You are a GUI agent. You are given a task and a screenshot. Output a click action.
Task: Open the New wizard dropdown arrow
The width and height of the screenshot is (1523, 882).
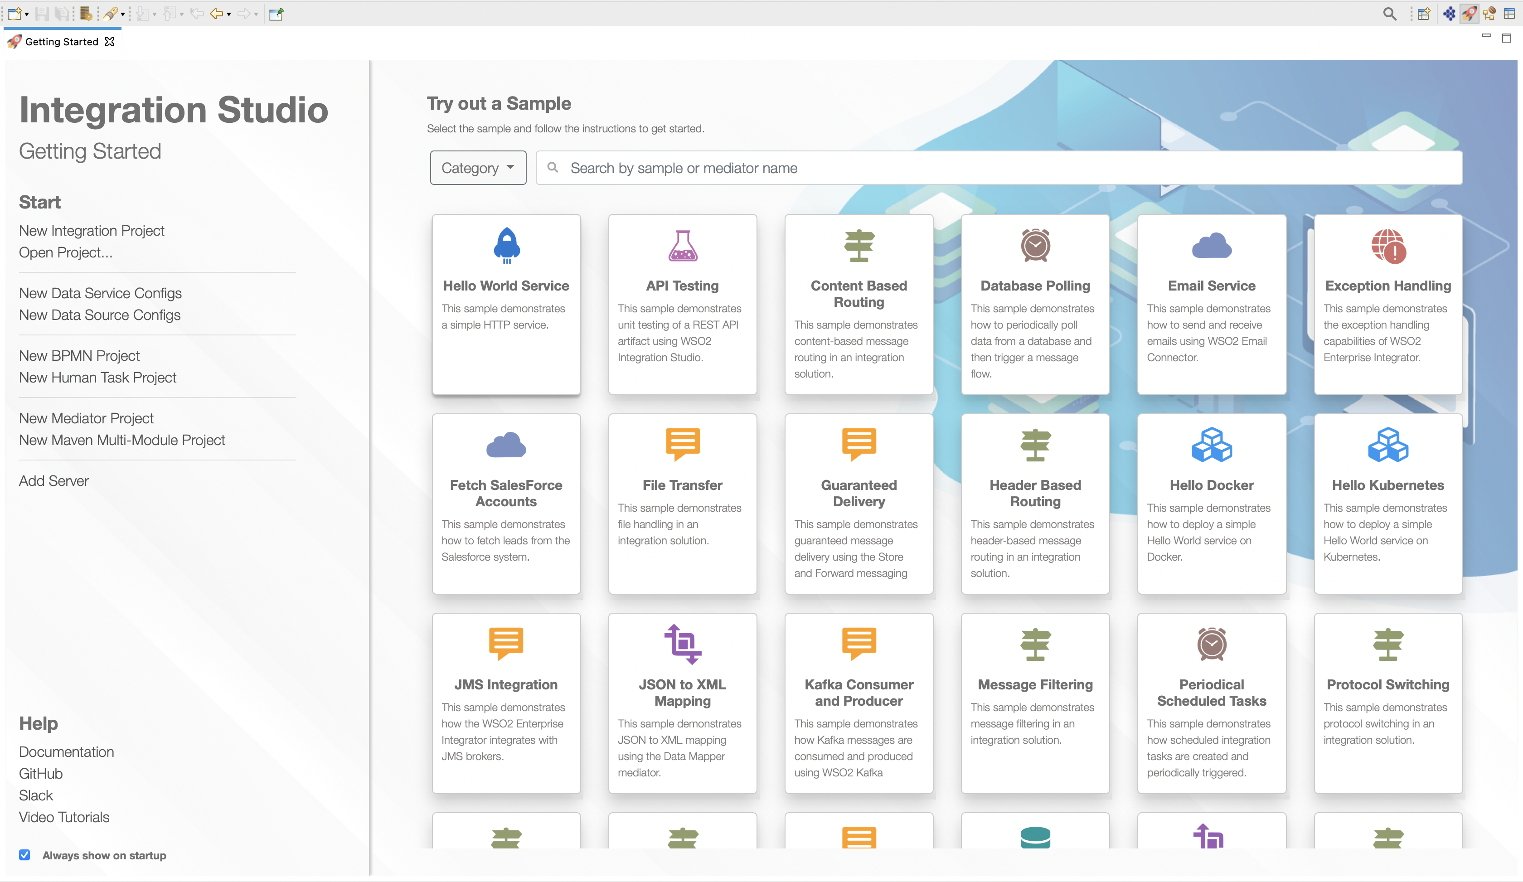(27, 14)
